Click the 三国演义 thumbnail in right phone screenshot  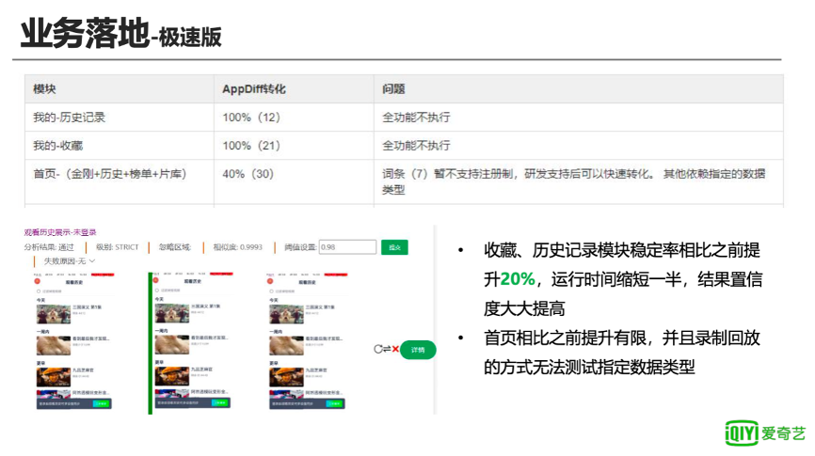(x=286, y=315)
